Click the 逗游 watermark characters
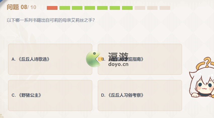Image resolution: width=214 pixels, height=118 pixels. click(x=118, y=56)
